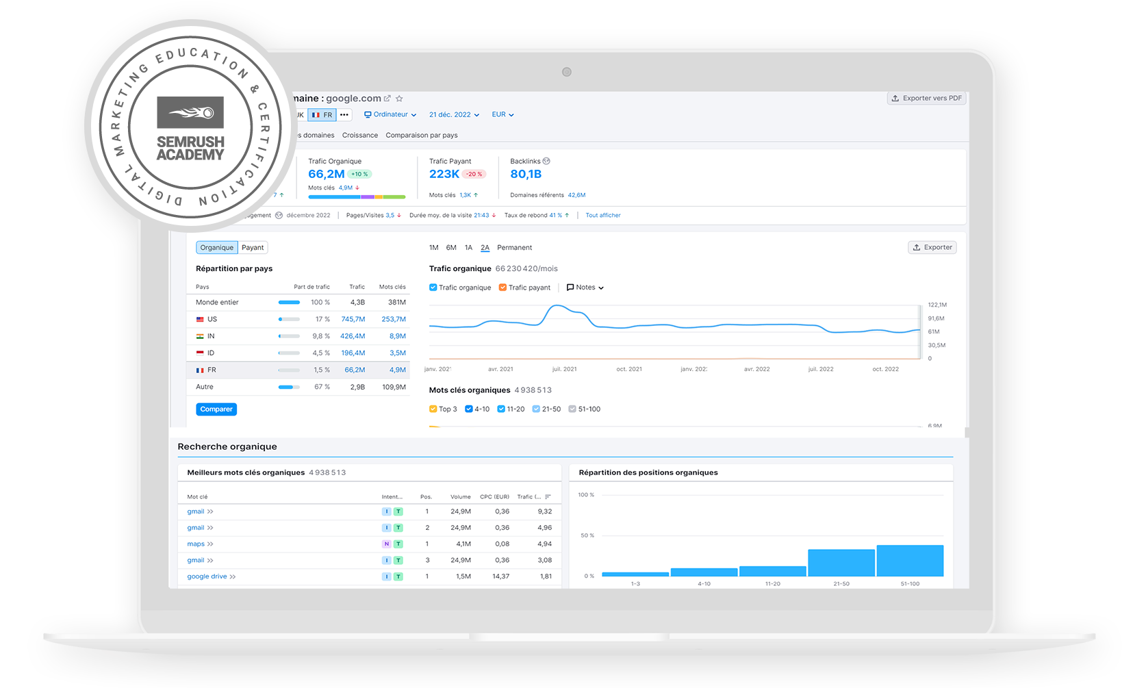Toggle the 11-20 positions checkbox
Screen dimensions: 1146x688
tap(501, 409)
